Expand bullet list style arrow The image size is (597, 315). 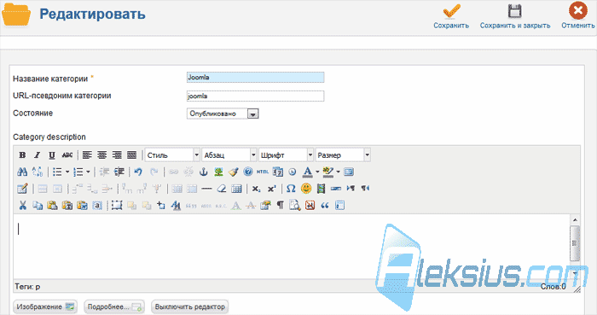point(67,172)
